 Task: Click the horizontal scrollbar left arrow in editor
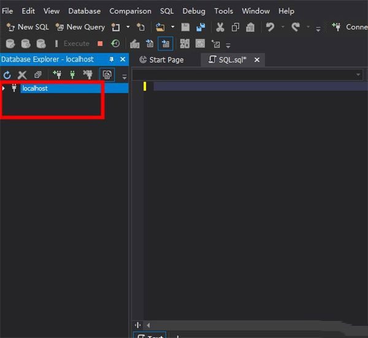[148, 325]
